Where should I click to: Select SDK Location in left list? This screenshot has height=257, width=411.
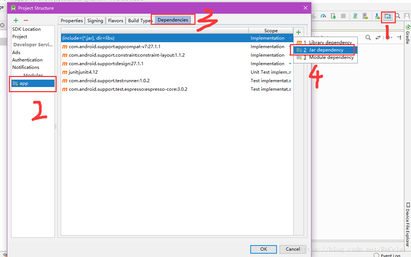point(26,29)
